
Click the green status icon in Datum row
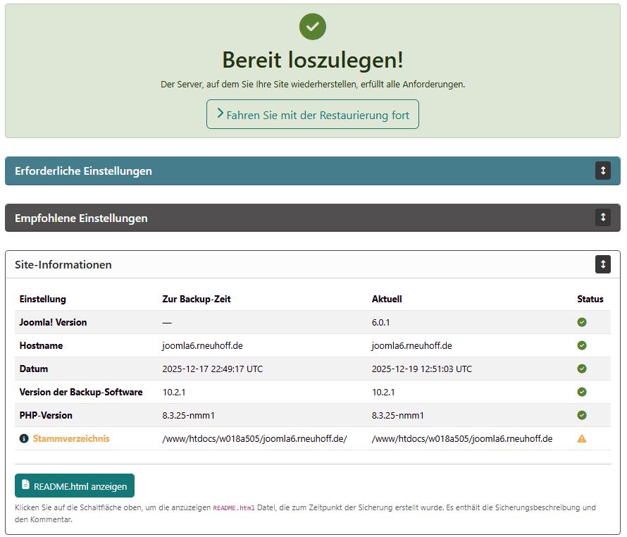(582, 369)
